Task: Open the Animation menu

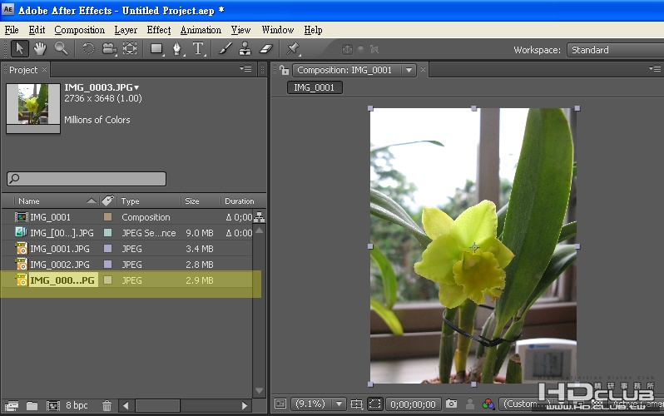Action: (x=201, y=30)
